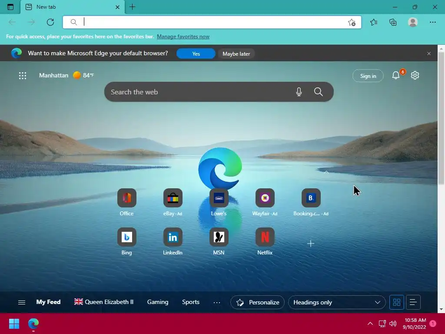Select the Gaming feed tab
This screenshot has width=445, height=334.
point(157,302)
